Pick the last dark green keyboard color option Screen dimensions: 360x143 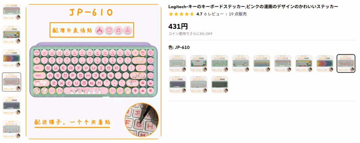(x=219, y=84)
